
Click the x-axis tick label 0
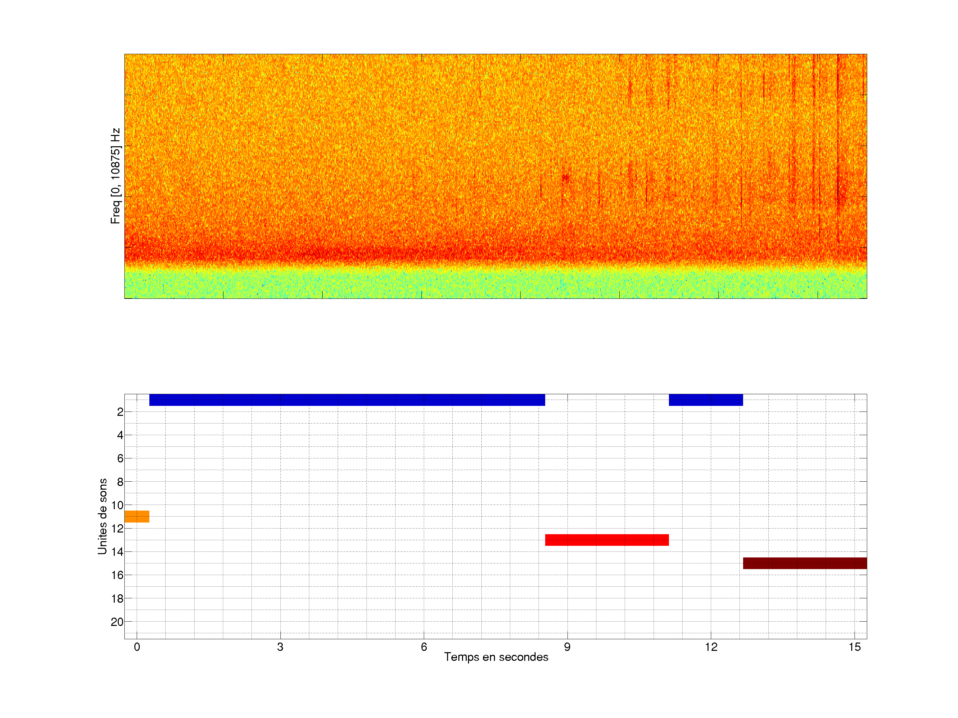137,647
